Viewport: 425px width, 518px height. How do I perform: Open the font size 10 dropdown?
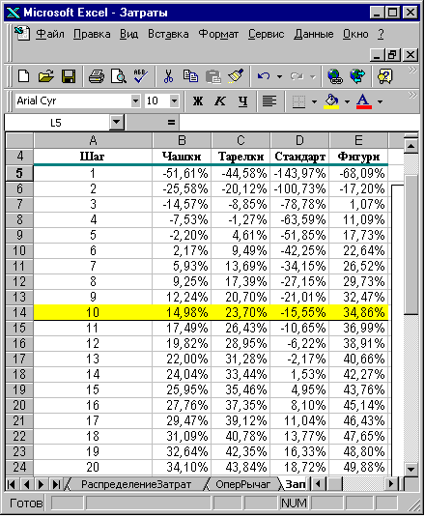(x=174, y=101)
